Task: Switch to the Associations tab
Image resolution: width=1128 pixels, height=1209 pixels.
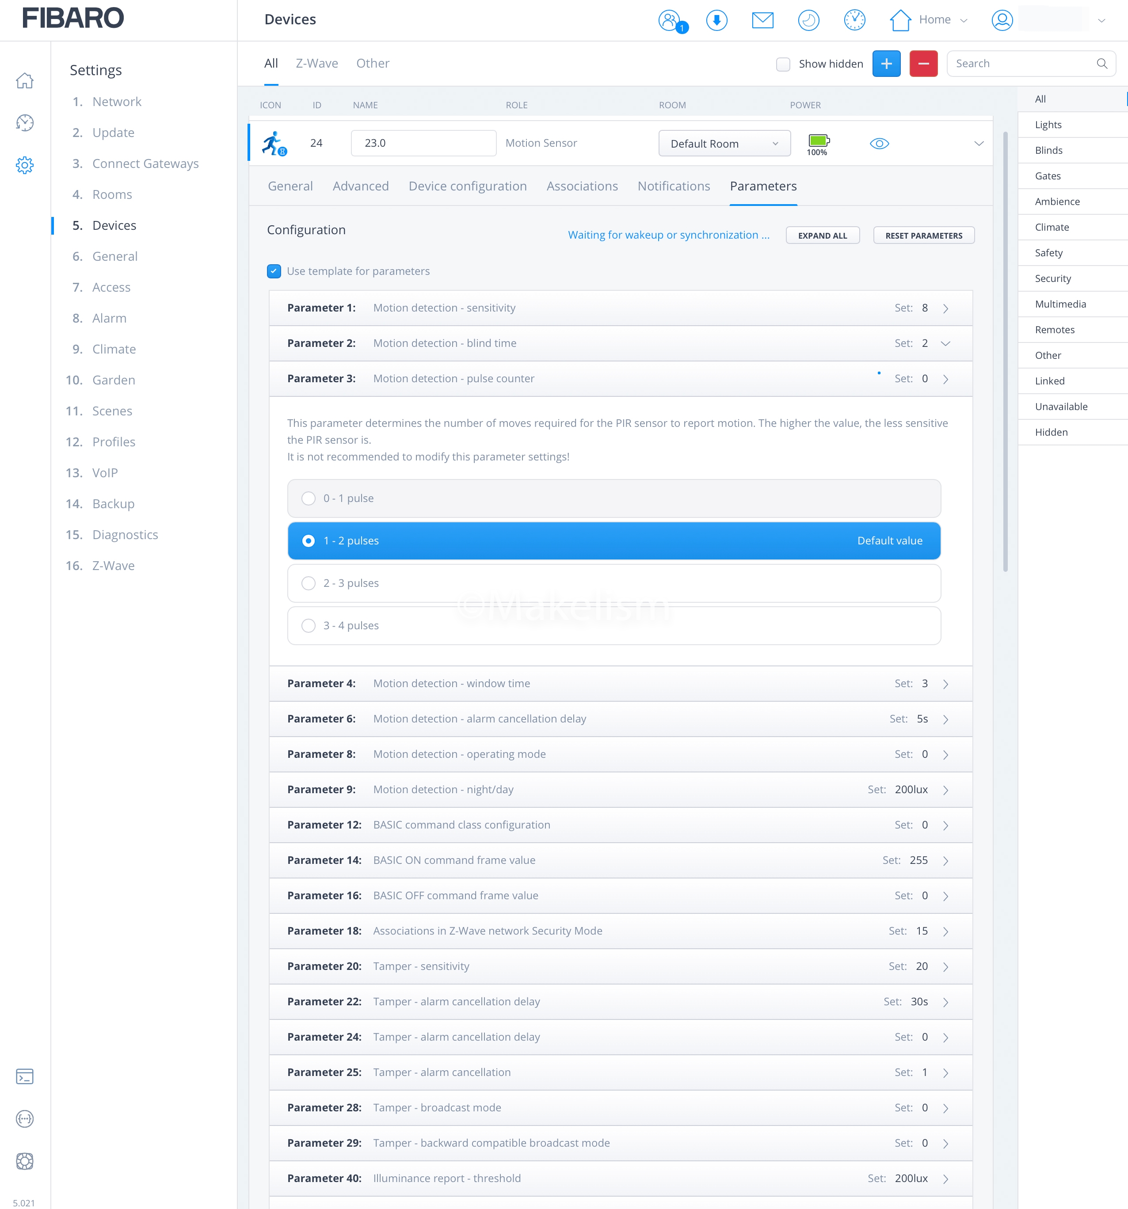Action: click(x=582, y=186)
